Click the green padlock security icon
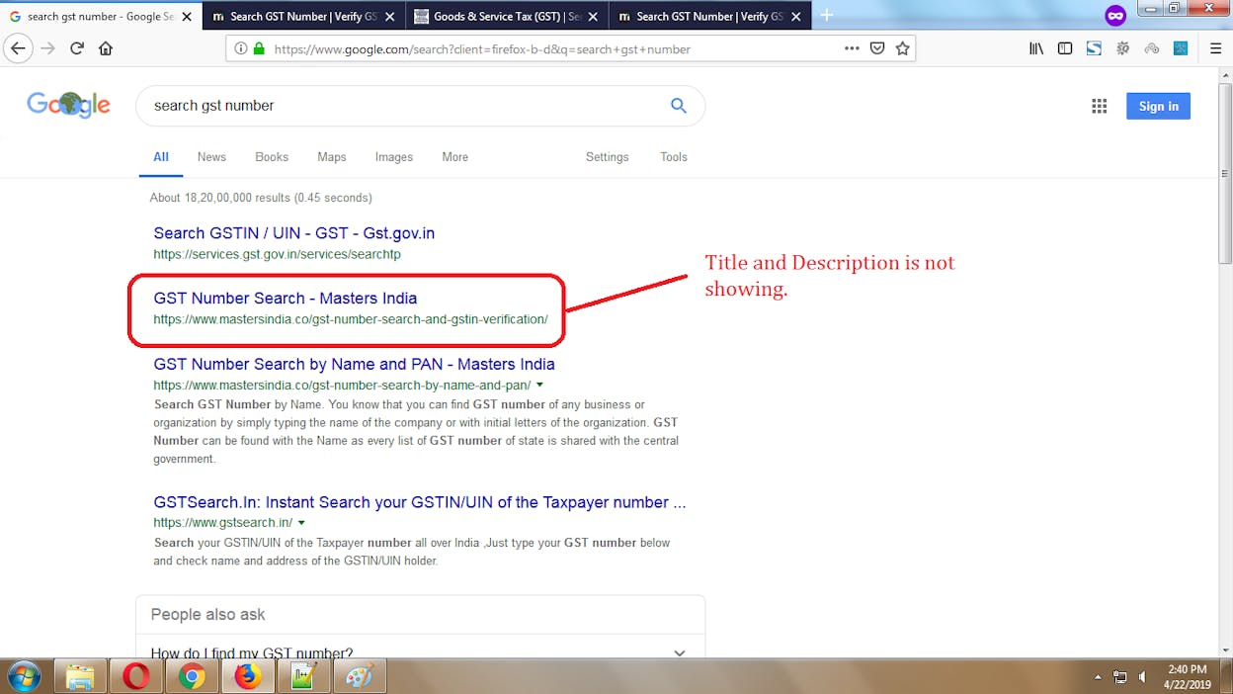The height and width of the screenshot is (694, 1233). (259, 48)
